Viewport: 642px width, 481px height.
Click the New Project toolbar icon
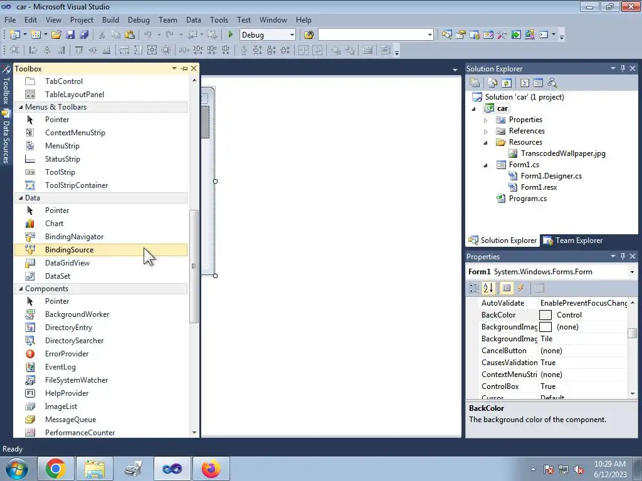(x=15, y=35)
